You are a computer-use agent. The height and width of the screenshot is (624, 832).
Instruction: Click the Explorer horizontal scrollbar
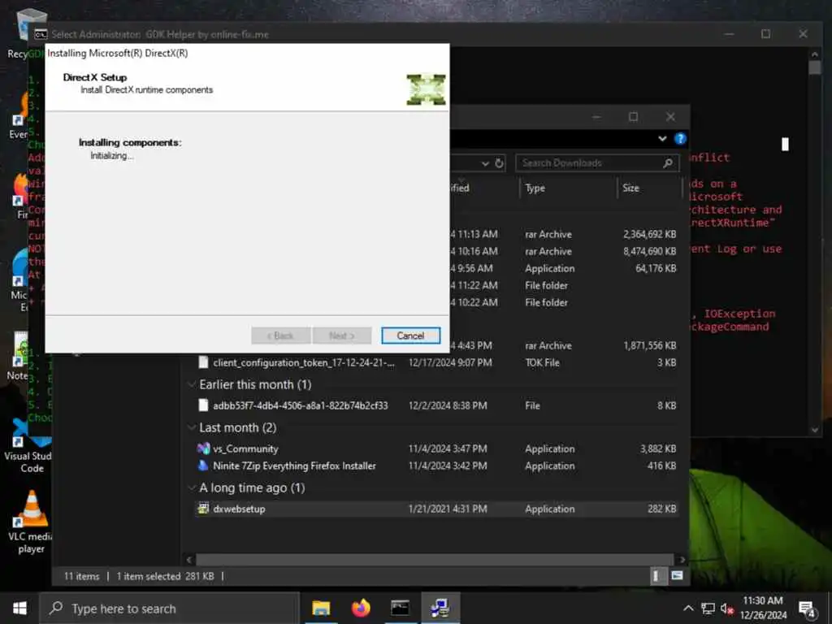click(x=435, y=560)
